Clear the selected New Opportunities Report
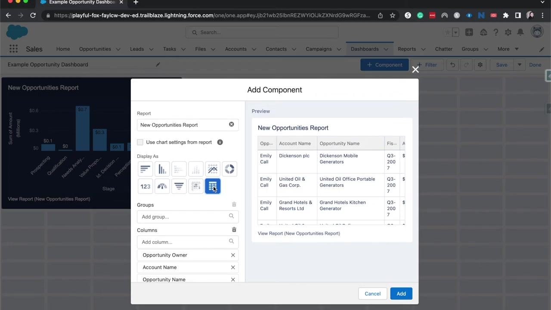 click(x=232, y=124)
